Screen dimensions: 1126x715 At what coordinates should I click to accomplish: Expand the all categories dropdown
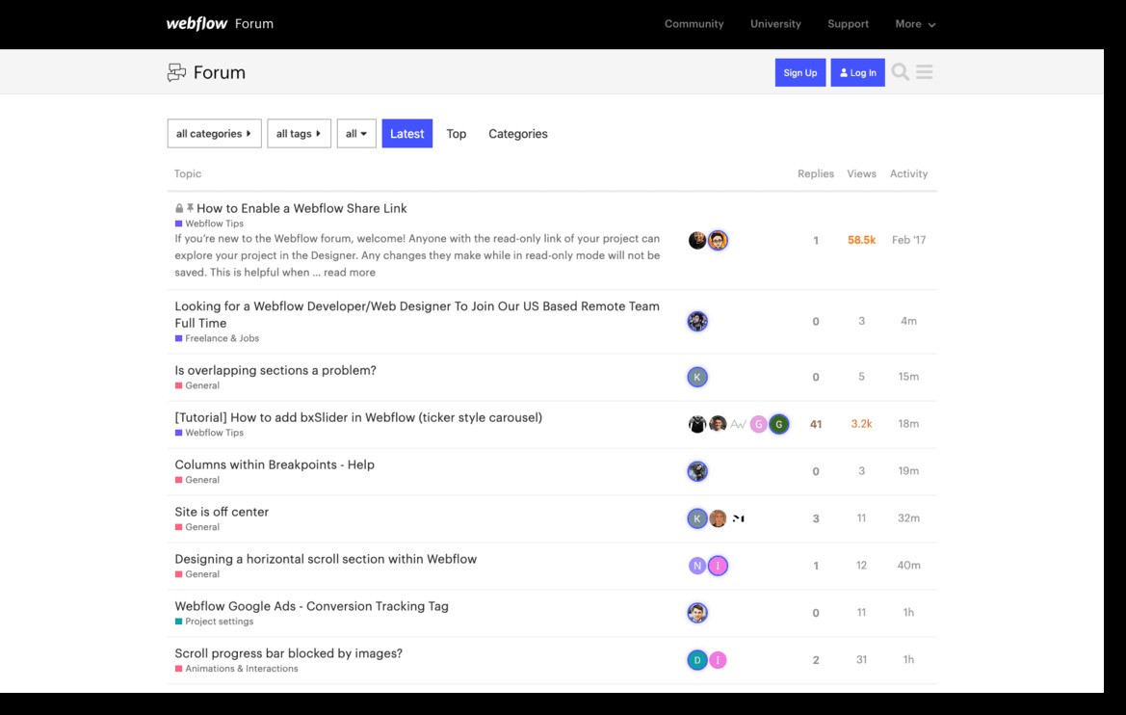pyautogui.click(x=214, y=134)
